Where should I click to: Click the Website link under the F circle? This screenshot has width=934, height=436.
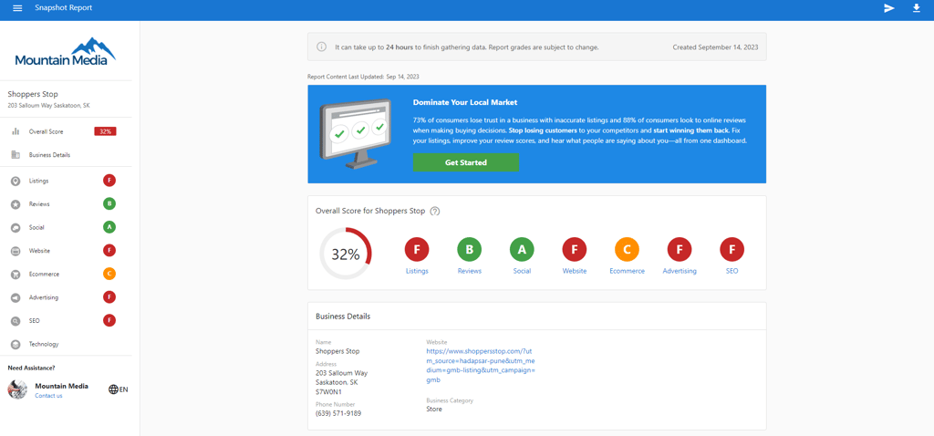575,271
